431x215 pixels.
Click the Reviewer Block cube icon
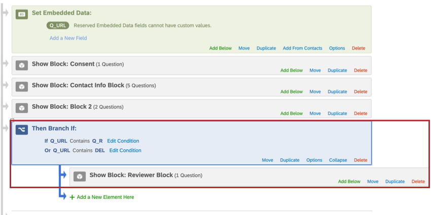80,176
